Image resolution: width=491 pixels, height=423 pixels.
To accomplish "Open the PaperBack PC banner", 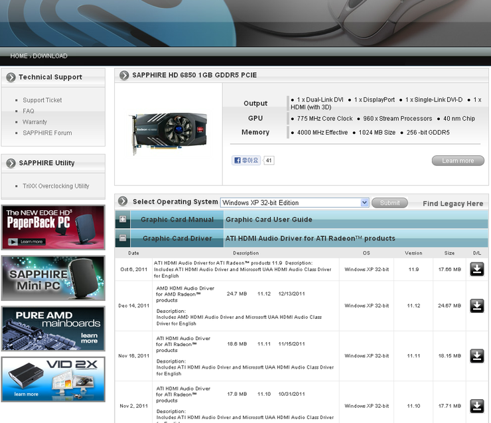I will tap(53, 227).
